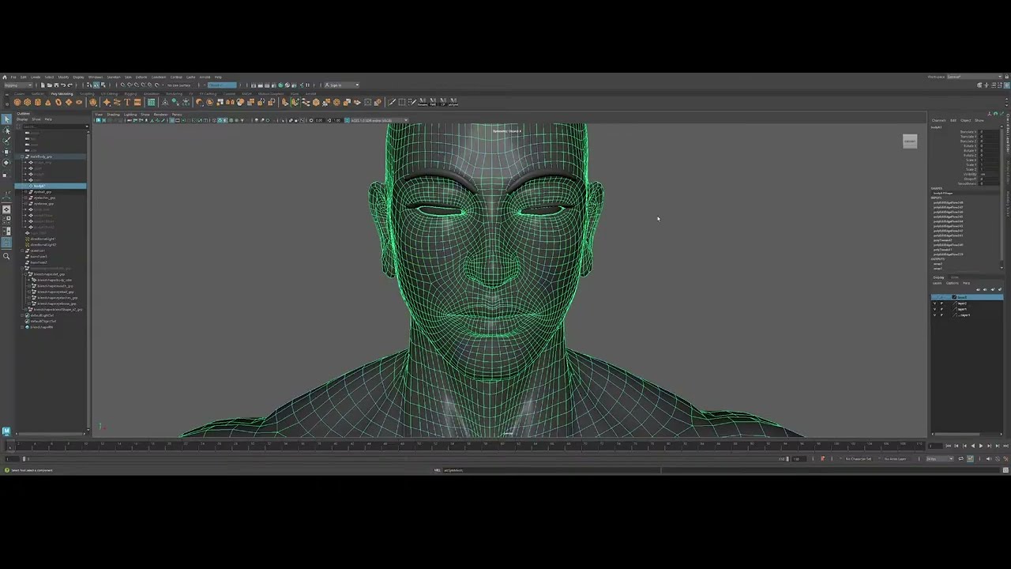Screen dimensions: 1011x569
Task: Select directionalLight1 in the Outliner
Action: coord(43,239)
